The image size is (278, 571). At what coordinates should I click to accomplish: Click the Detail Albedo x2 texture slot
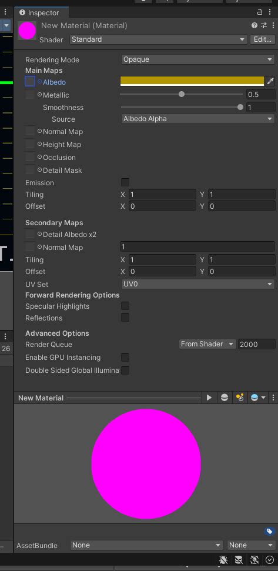pos(30,234)
